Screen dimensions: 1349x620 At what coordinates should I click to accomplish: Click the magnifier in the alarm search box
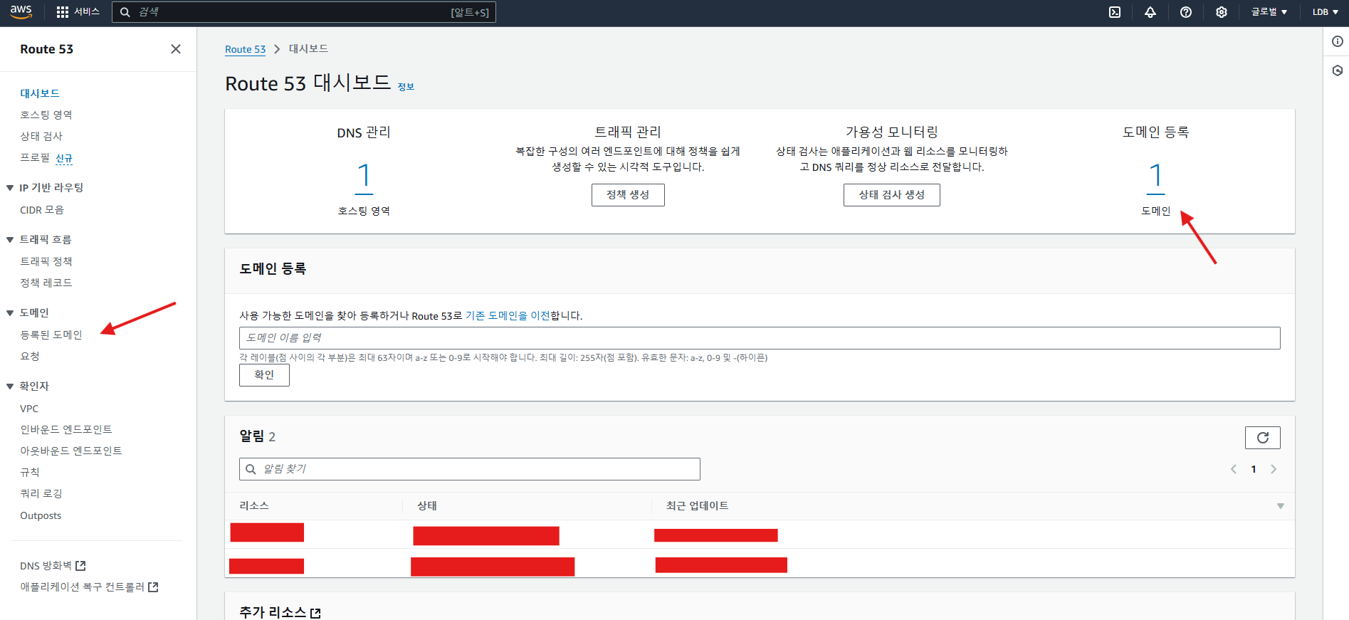click(x=251, y=469)
